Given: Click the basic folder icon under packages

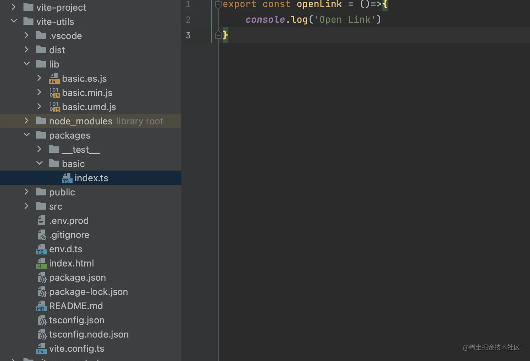Looking at the screenshot, I should click(54, 163).
